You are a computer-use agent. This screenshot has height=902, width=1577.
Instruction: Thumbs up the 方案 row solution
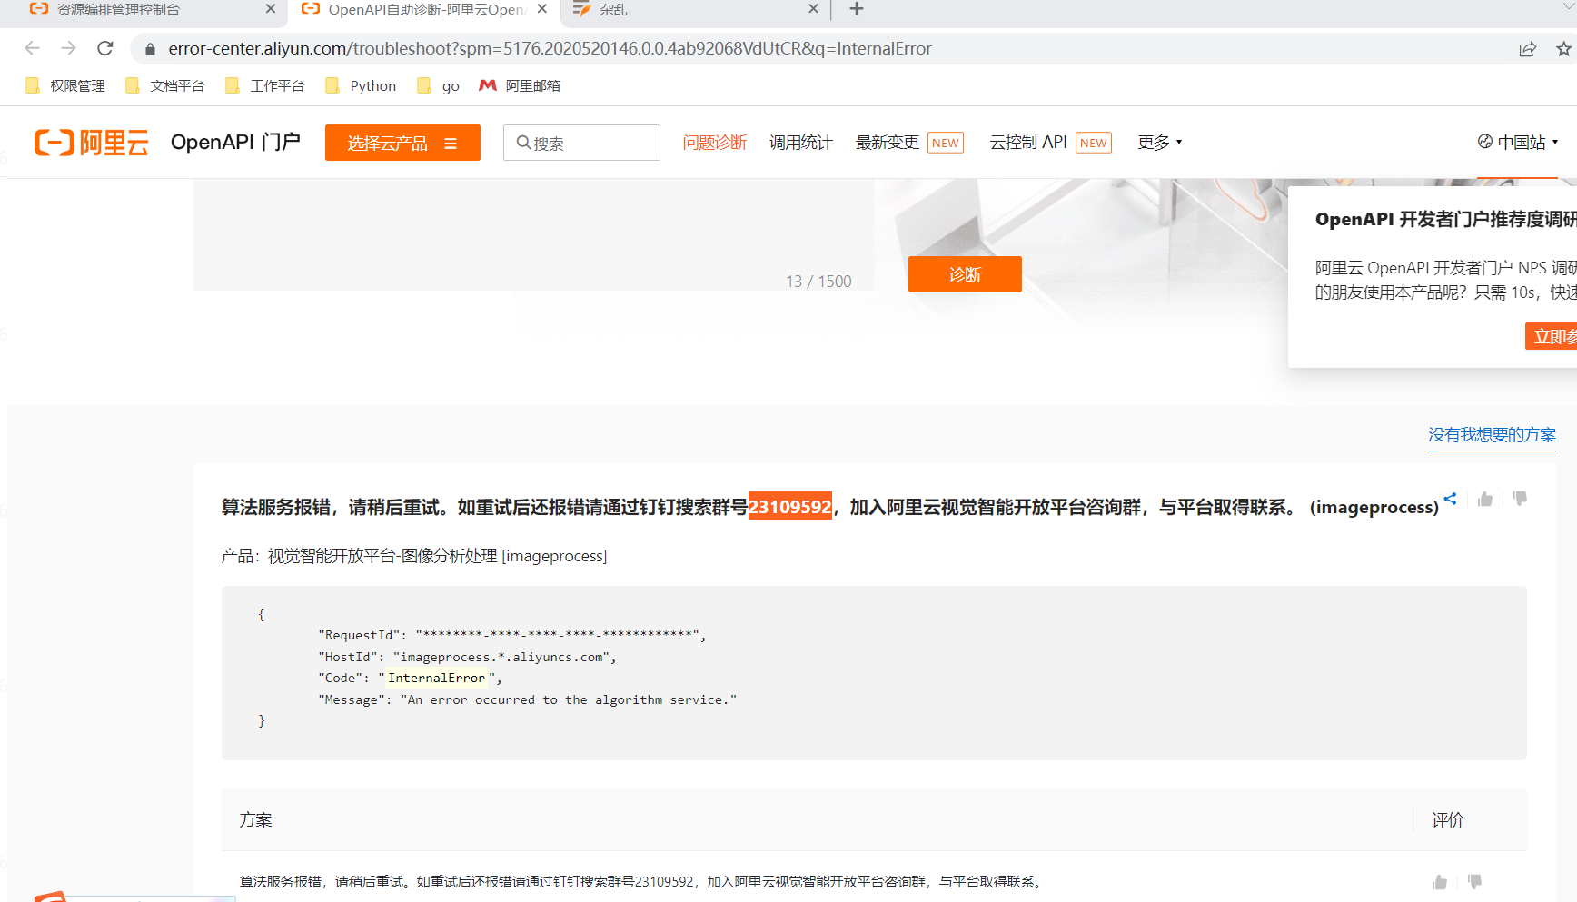pos(1440,882)
